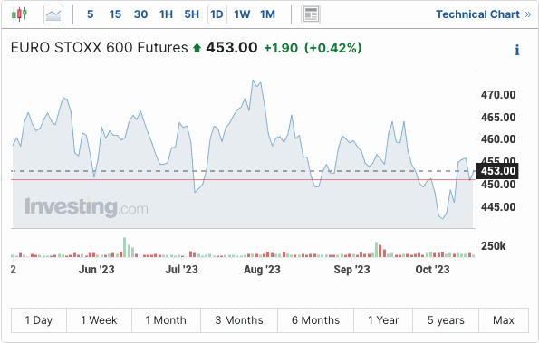Select the 1M interval
This screenshot has width=539, height=343.
[267, 14]
